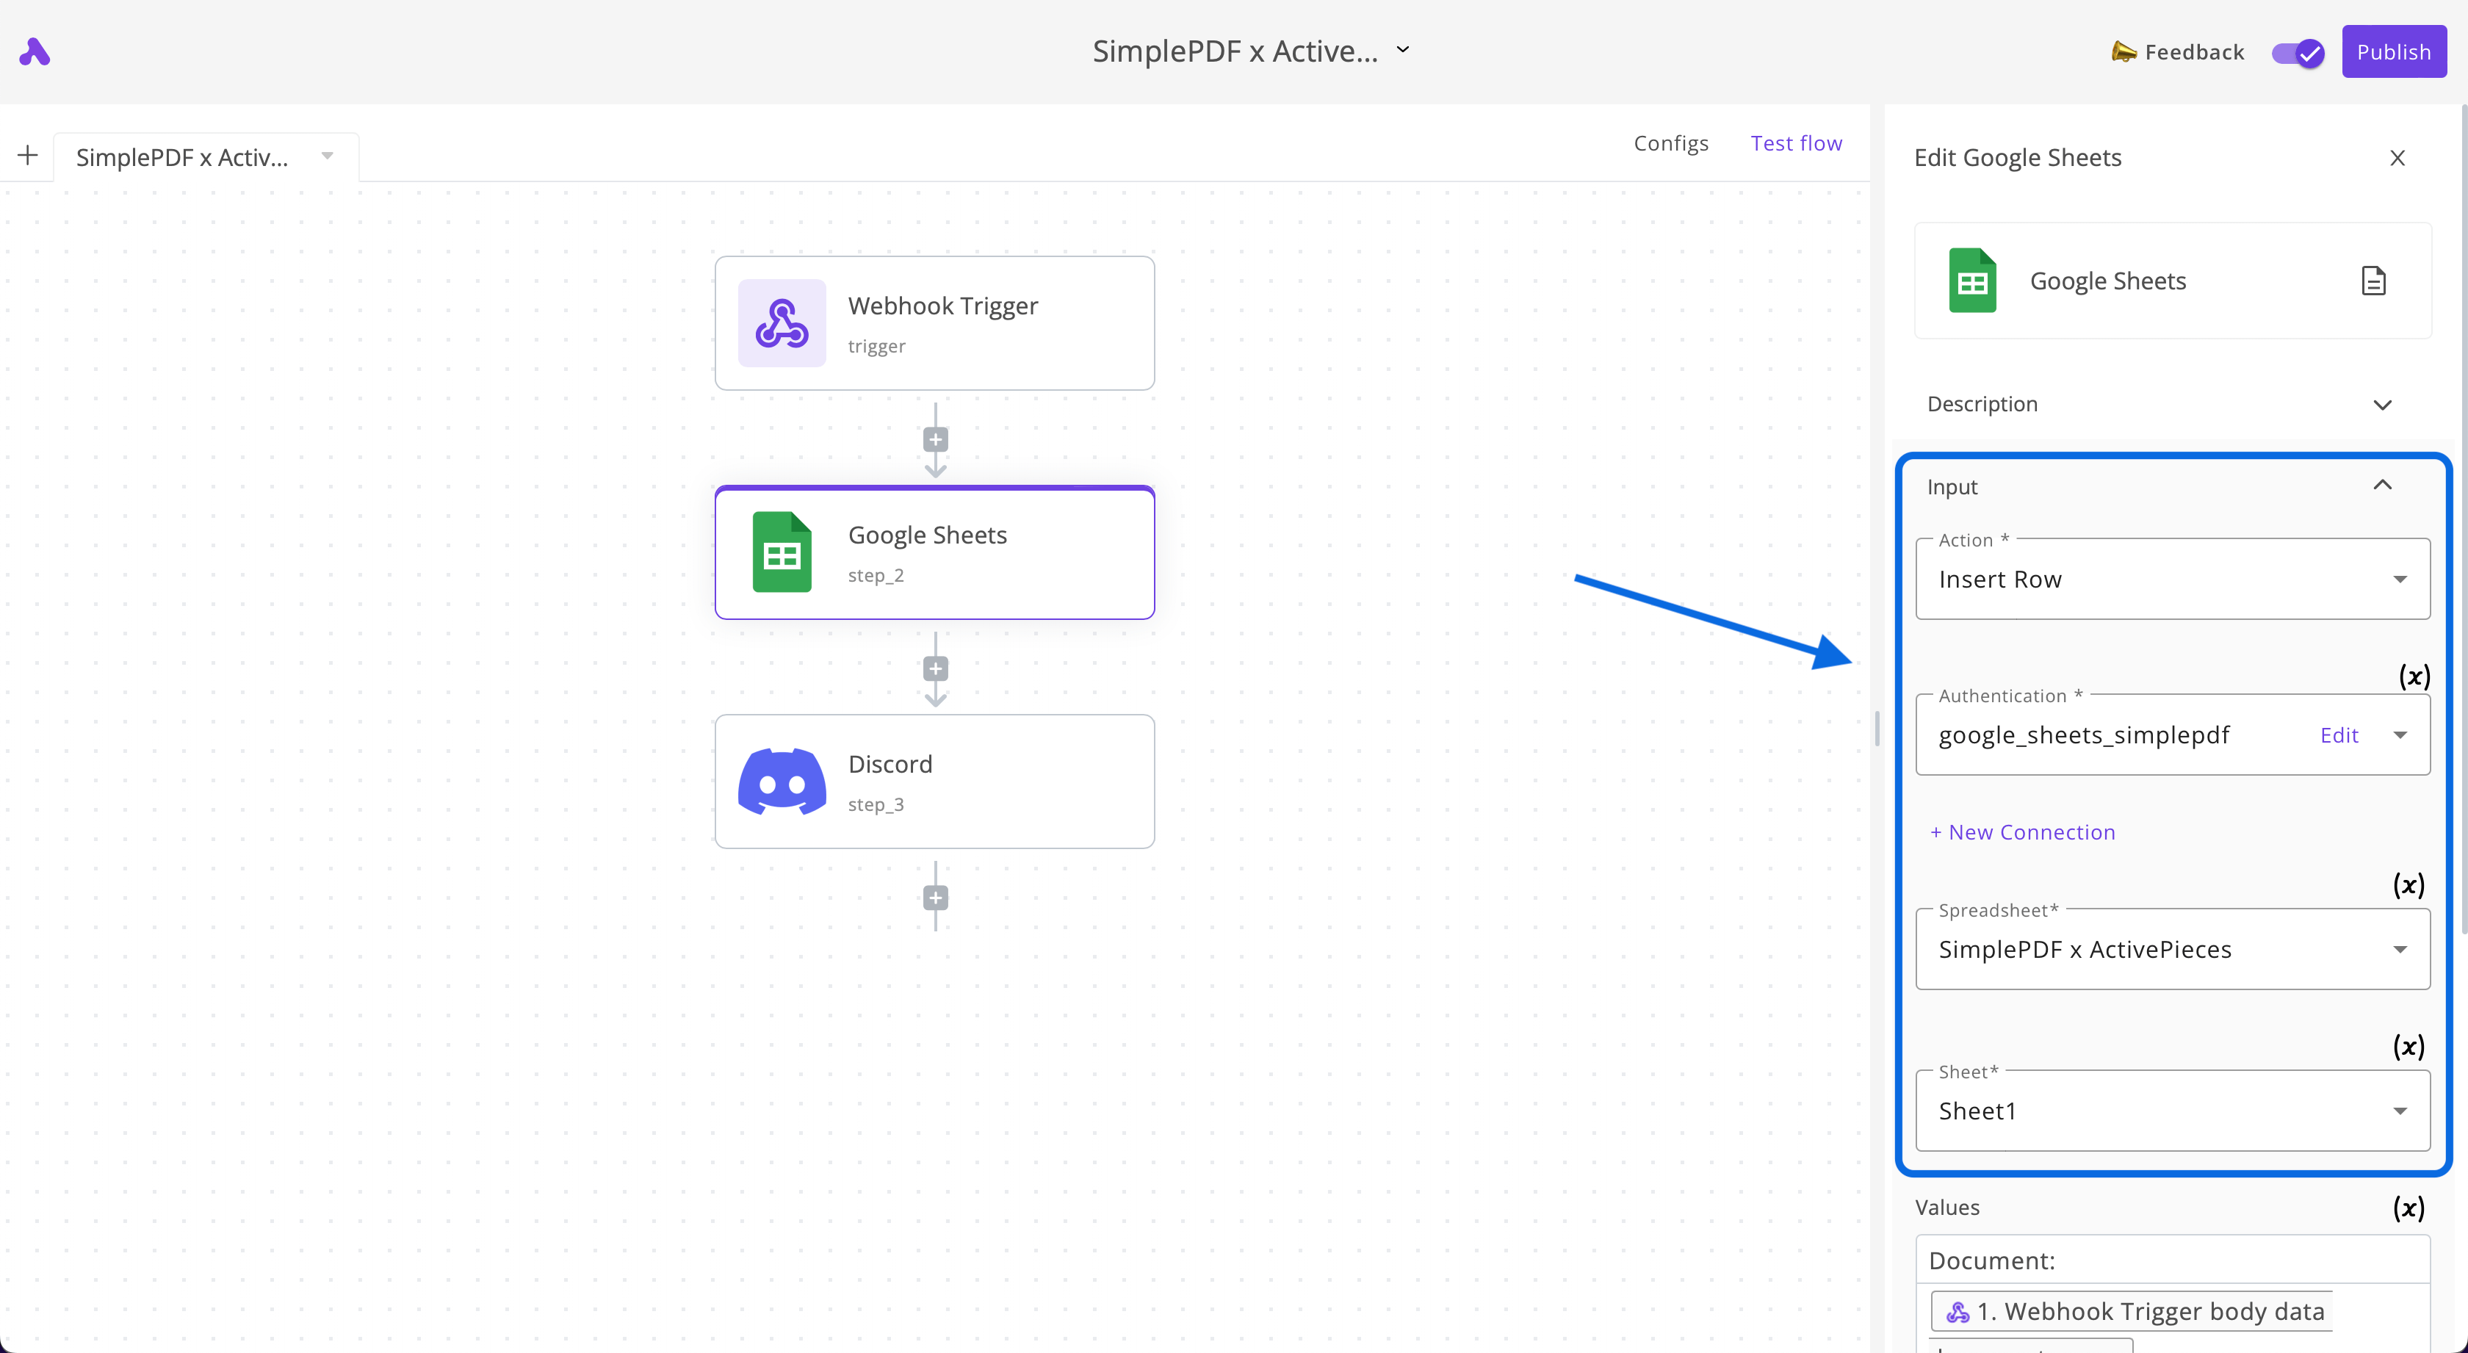
Task: Click the sidebar resize handle
Action: pyautogui.click(x=1877, y=728)
